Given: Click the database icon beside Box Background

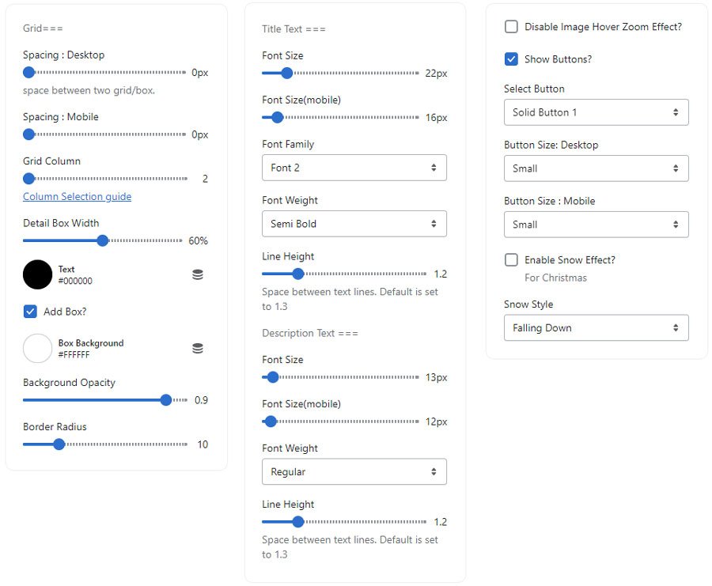Looking at the screenshot, I should pyautogui.click(x=198, y=349).
